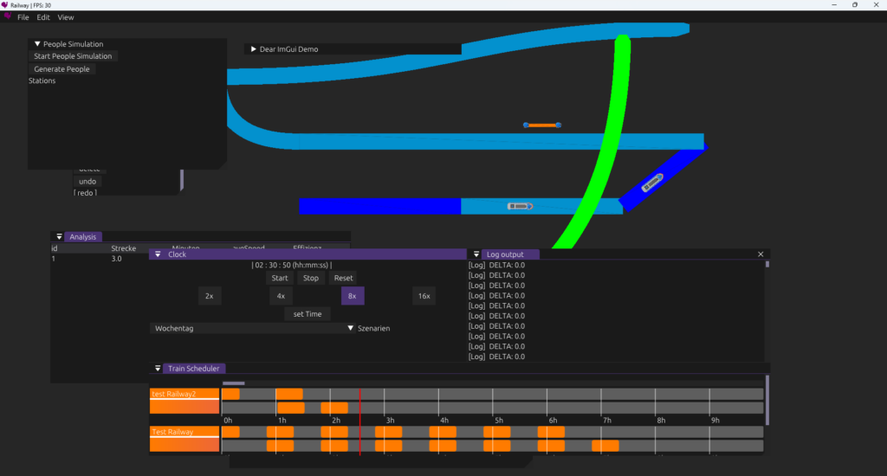The image size is (887, 476).
Task: Collapse the Analysis window arrow
Action: [x=59, y=236]
